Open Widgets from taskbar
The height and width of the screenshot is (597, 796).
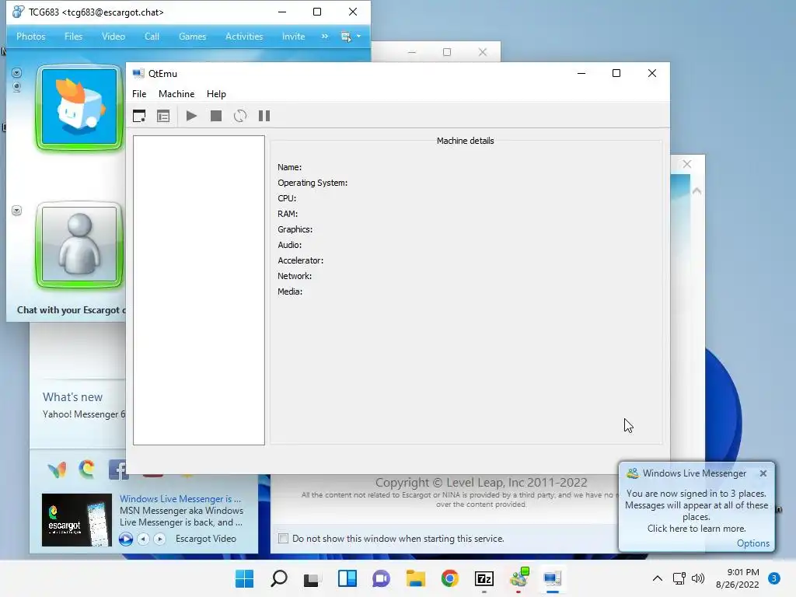(x=347, y=578)
